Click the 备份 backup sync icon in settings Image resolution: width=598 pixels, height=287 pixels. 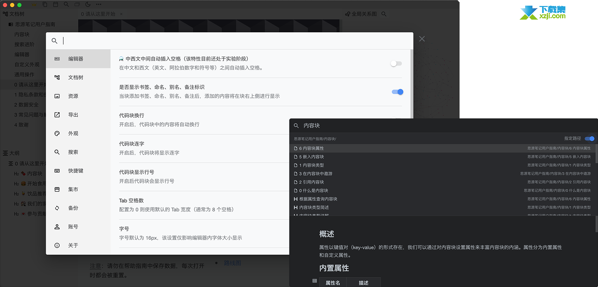(x=57, y=208)
